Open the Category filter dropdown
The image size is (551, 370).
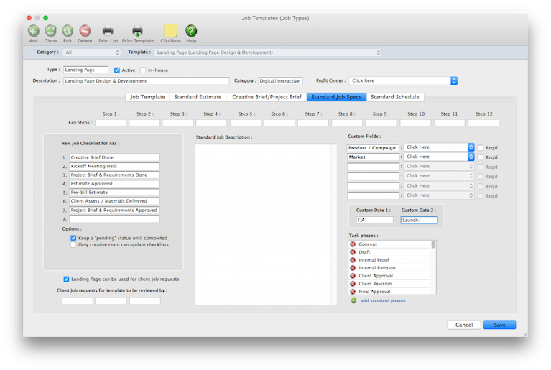tap(92, 52)
